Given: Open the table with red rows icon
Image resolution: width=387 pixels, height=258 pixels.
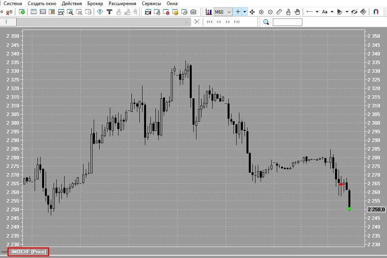Looking at the screenshot, I should (x=52, y=12).
